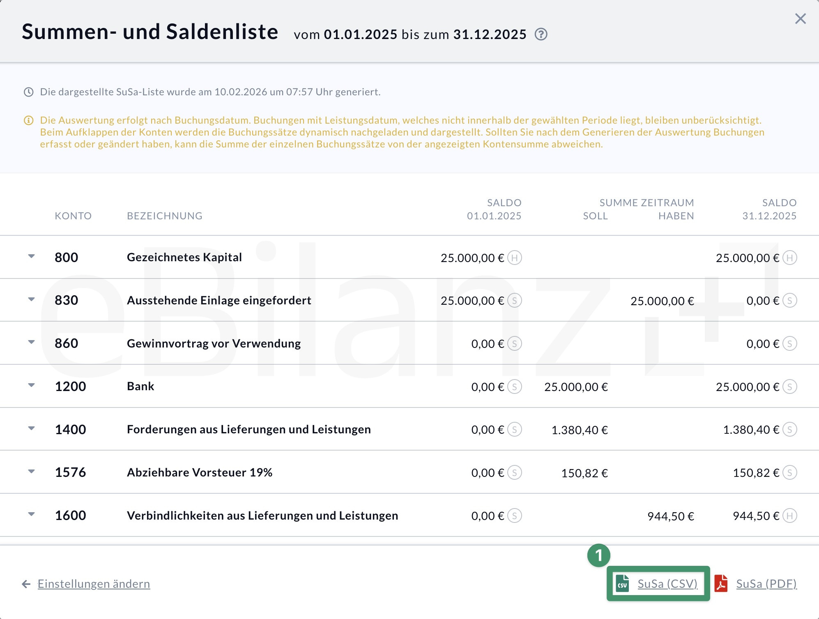Expand account 860 Gewinnvortrag row

coord(31,342)
